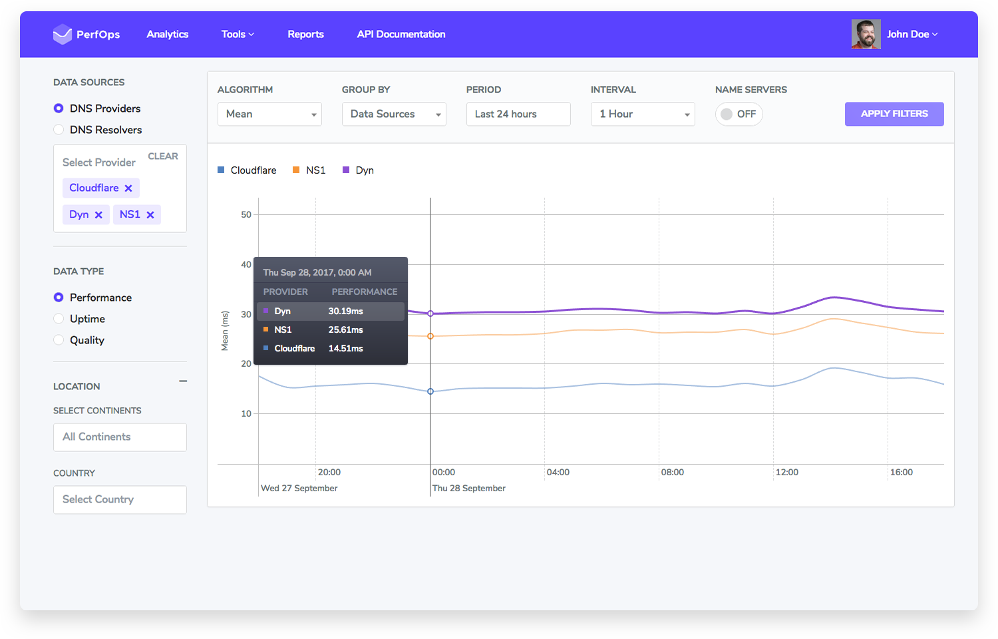This screenshot has width=998, height=639.
Task: Click the Select Country input field
Action: pyautogui.click(x=120, y=500)
